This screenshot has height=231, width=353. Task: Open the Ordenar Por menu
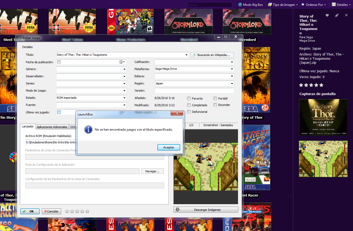coord(314,5)
